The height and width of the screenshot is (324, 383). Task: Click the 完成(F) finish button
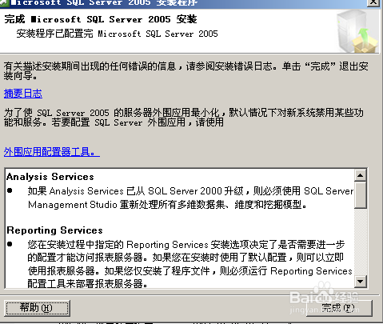pos(339,308)
